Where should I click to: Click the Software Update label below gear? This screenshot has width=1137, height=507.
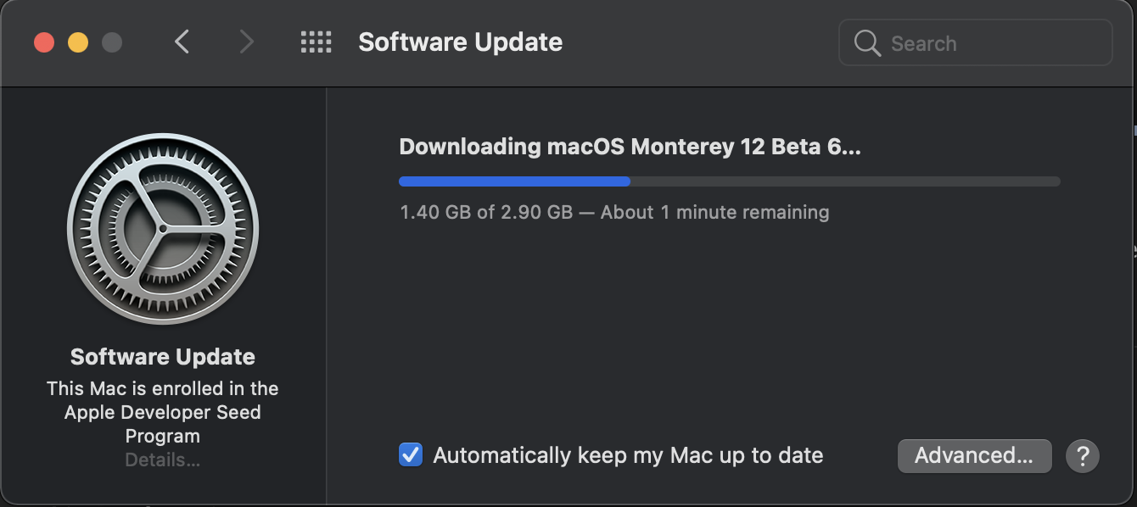click(163, 357)
